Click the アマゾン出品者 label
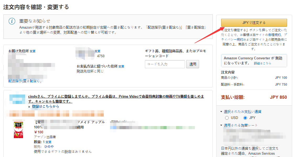This screenshot has width=295, height=157. [45, 137]
